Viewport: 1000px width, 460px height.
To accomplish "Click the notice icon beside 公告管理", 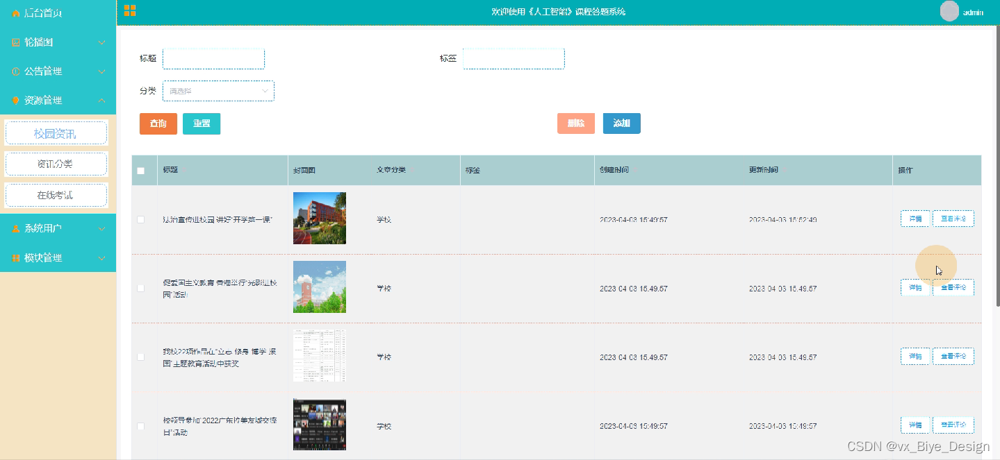I will click(16, 71).
